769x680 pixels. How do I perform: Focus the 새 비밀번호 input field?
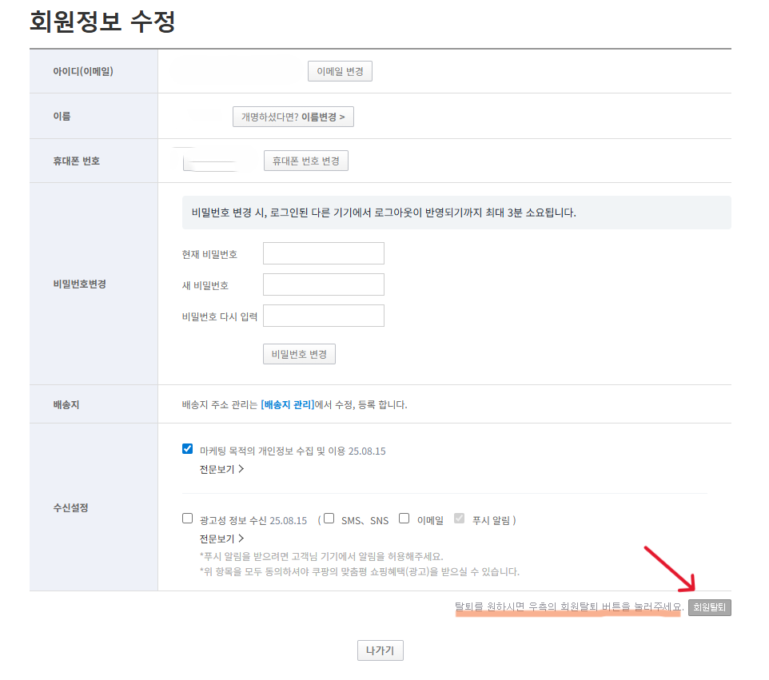(x=323, y=284)
